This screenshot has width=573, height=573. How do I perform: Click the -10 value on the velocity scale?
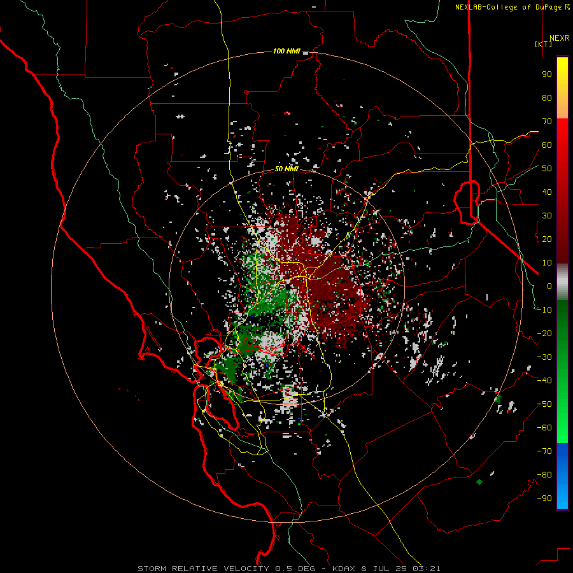point(544,310)
